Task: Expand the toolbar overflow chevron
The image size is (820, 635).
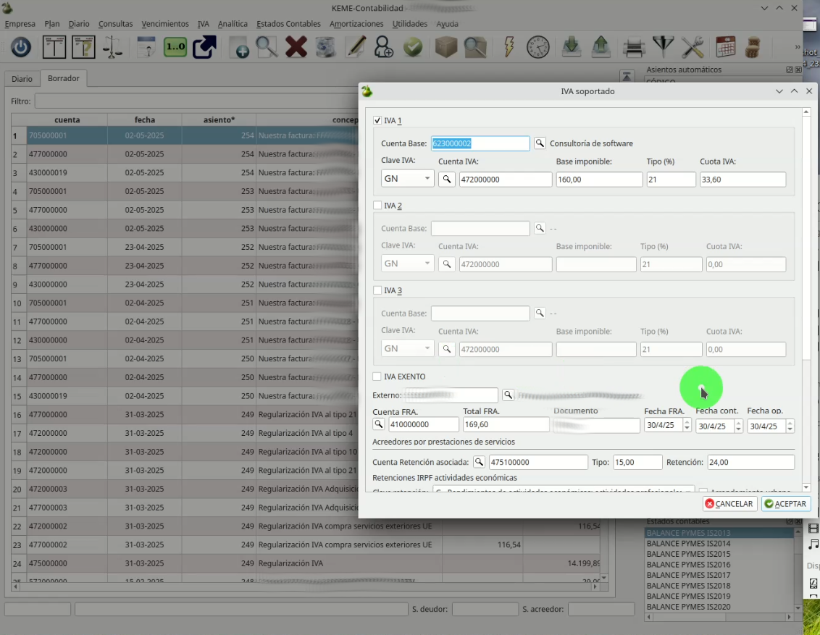Action: [x=797, y=48]
